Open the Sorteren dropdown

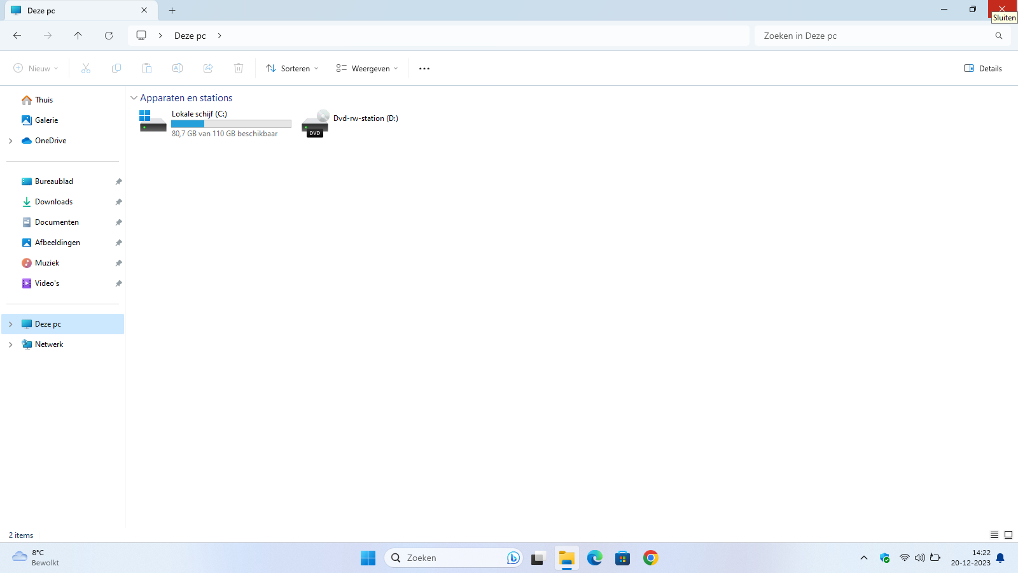(x=292, y=69)
